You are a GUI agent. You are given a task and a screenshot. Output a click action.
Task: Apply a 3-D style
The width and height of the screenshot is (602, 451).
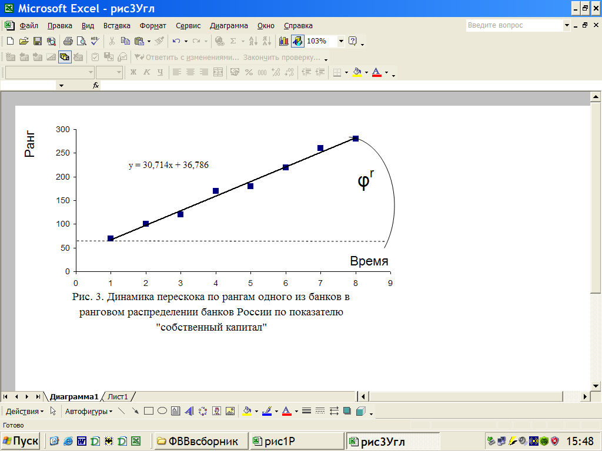360,411
